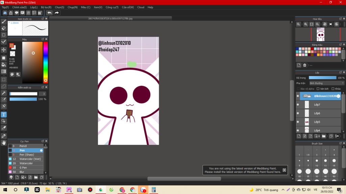The height and width of the screenshot is (194, 346).
Task: Toggle visibility of layer Lớp4
Action: pos(298,130)
